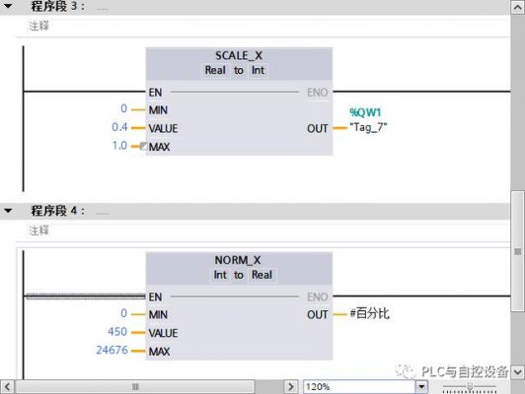Click the vertical scrollbar thumb
This screenshot has height=394, width=525.
[518, 251]
